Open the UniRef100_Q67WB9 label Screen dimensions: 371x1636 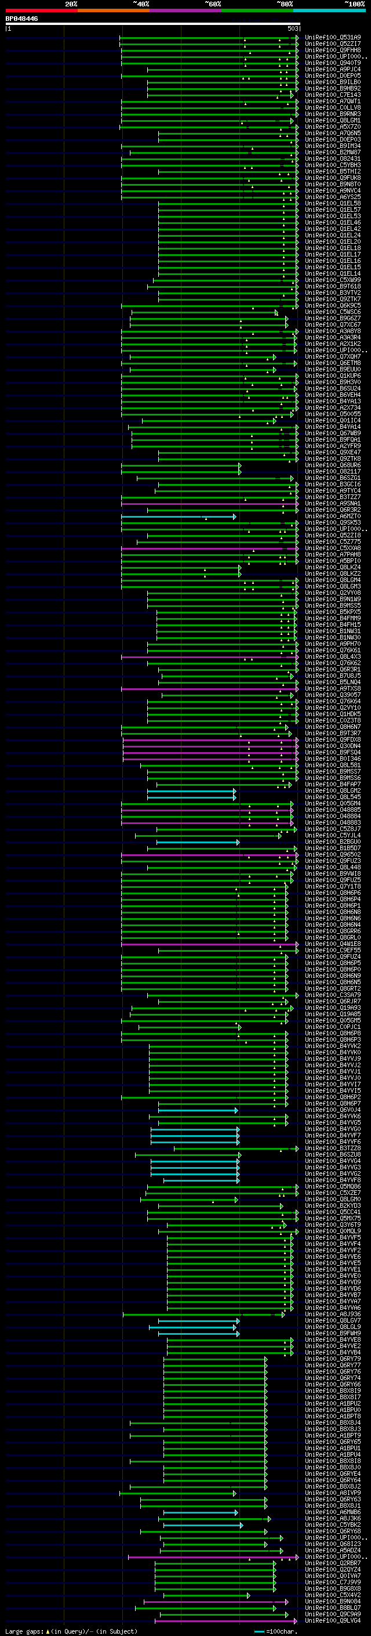pos(333,433)
